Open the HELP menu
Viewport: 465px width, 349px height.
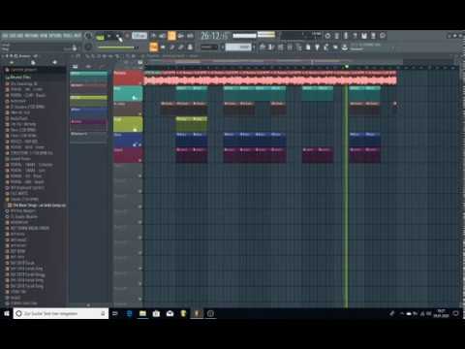coord(77,36)
